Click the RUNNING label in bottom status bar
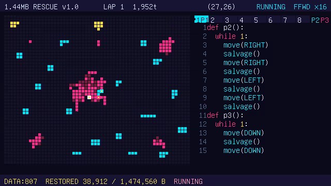Screen dimensions: 331x186 point(188,181)
